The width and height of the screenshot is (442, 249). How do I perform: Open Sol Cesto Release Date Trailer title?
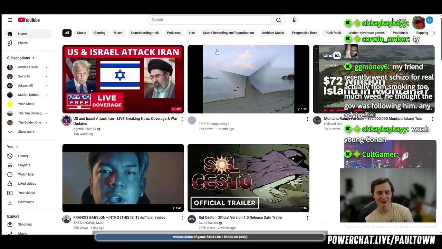coord(241,218)
